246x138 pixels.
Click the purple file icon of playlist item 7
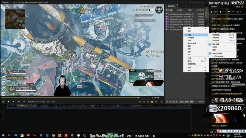point(167,29)
